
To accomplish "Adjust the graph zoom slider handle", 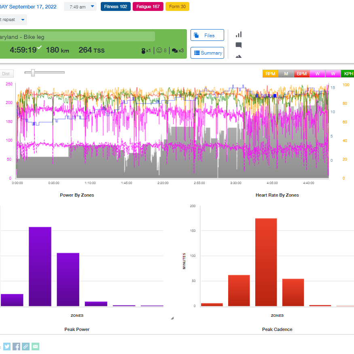I will 32,73.
